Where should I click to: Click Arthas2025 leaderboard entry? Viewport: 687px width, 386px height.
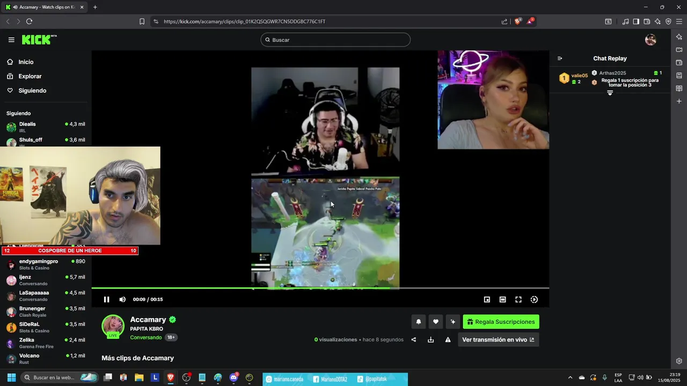click(x=626, y=73)
